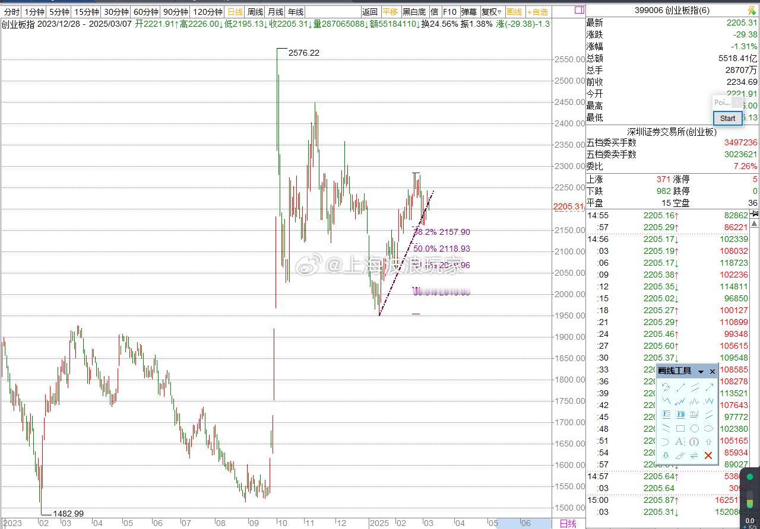Click the Start button in popup
Screen dimensions: 760x529
tap(728, 118)
